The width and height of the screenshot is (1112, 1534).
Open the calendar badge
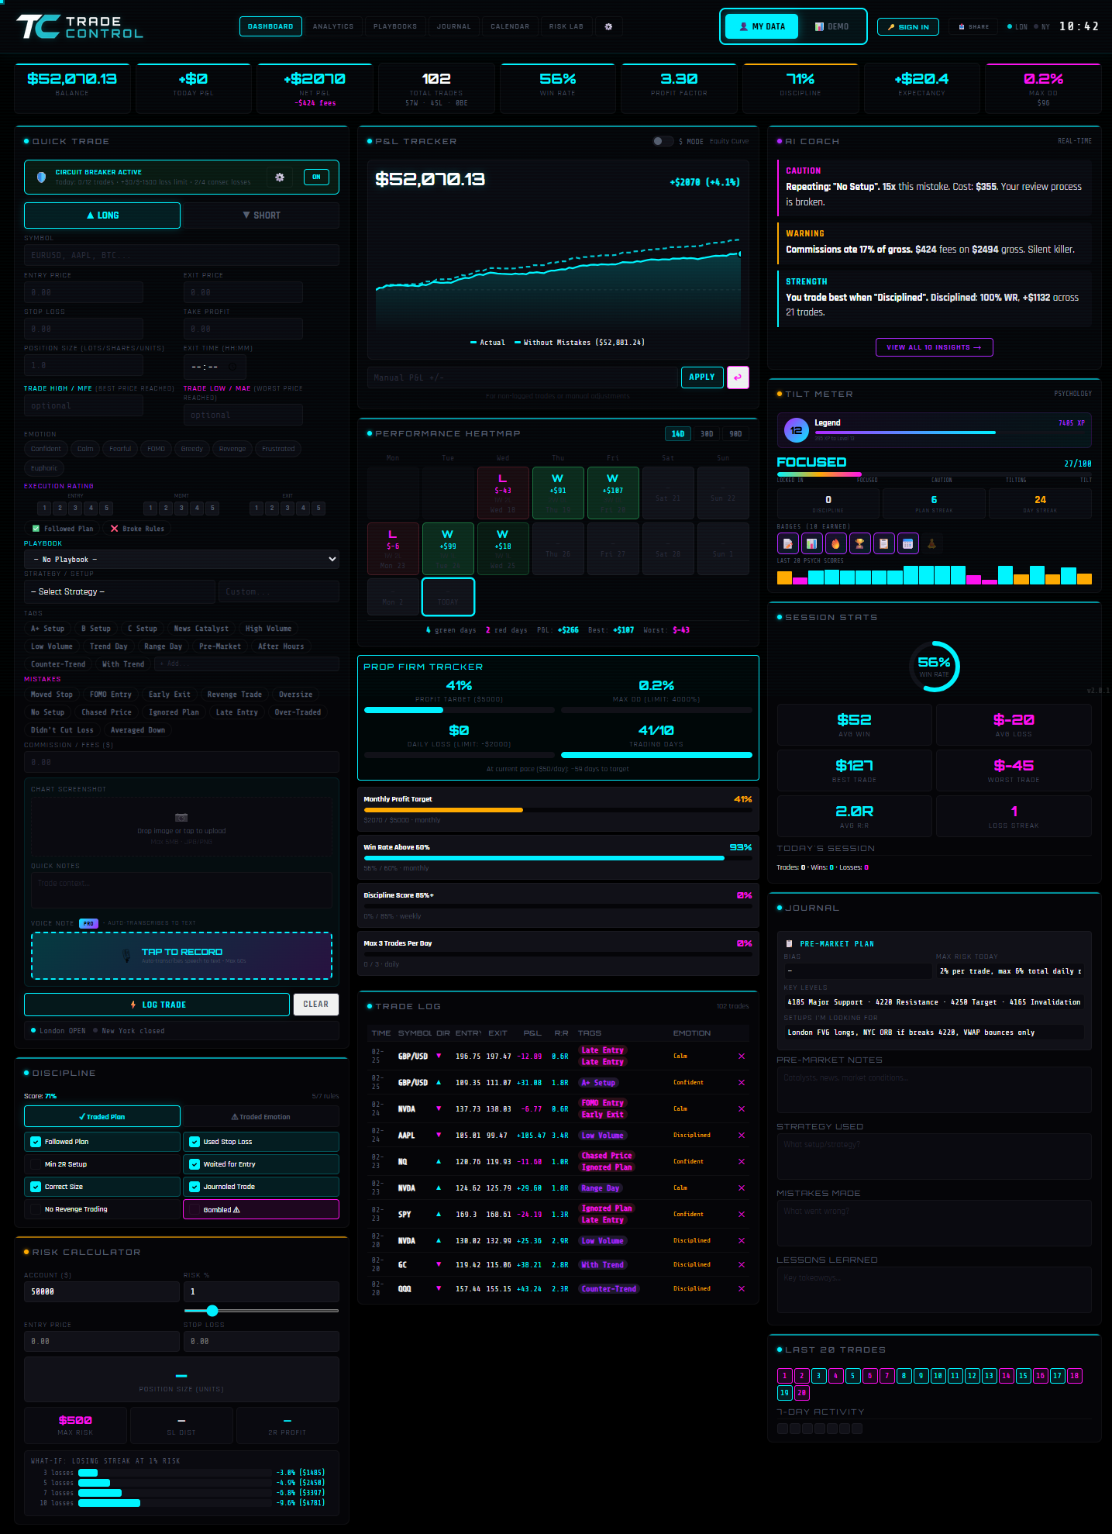(x=907, y=544)
